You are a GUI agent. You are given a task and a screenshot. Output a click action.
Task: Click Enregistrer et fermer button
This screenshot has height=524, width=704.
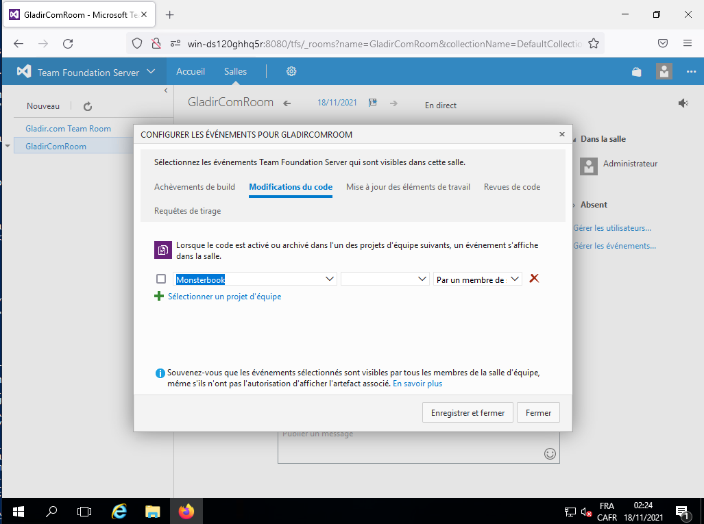468,413
